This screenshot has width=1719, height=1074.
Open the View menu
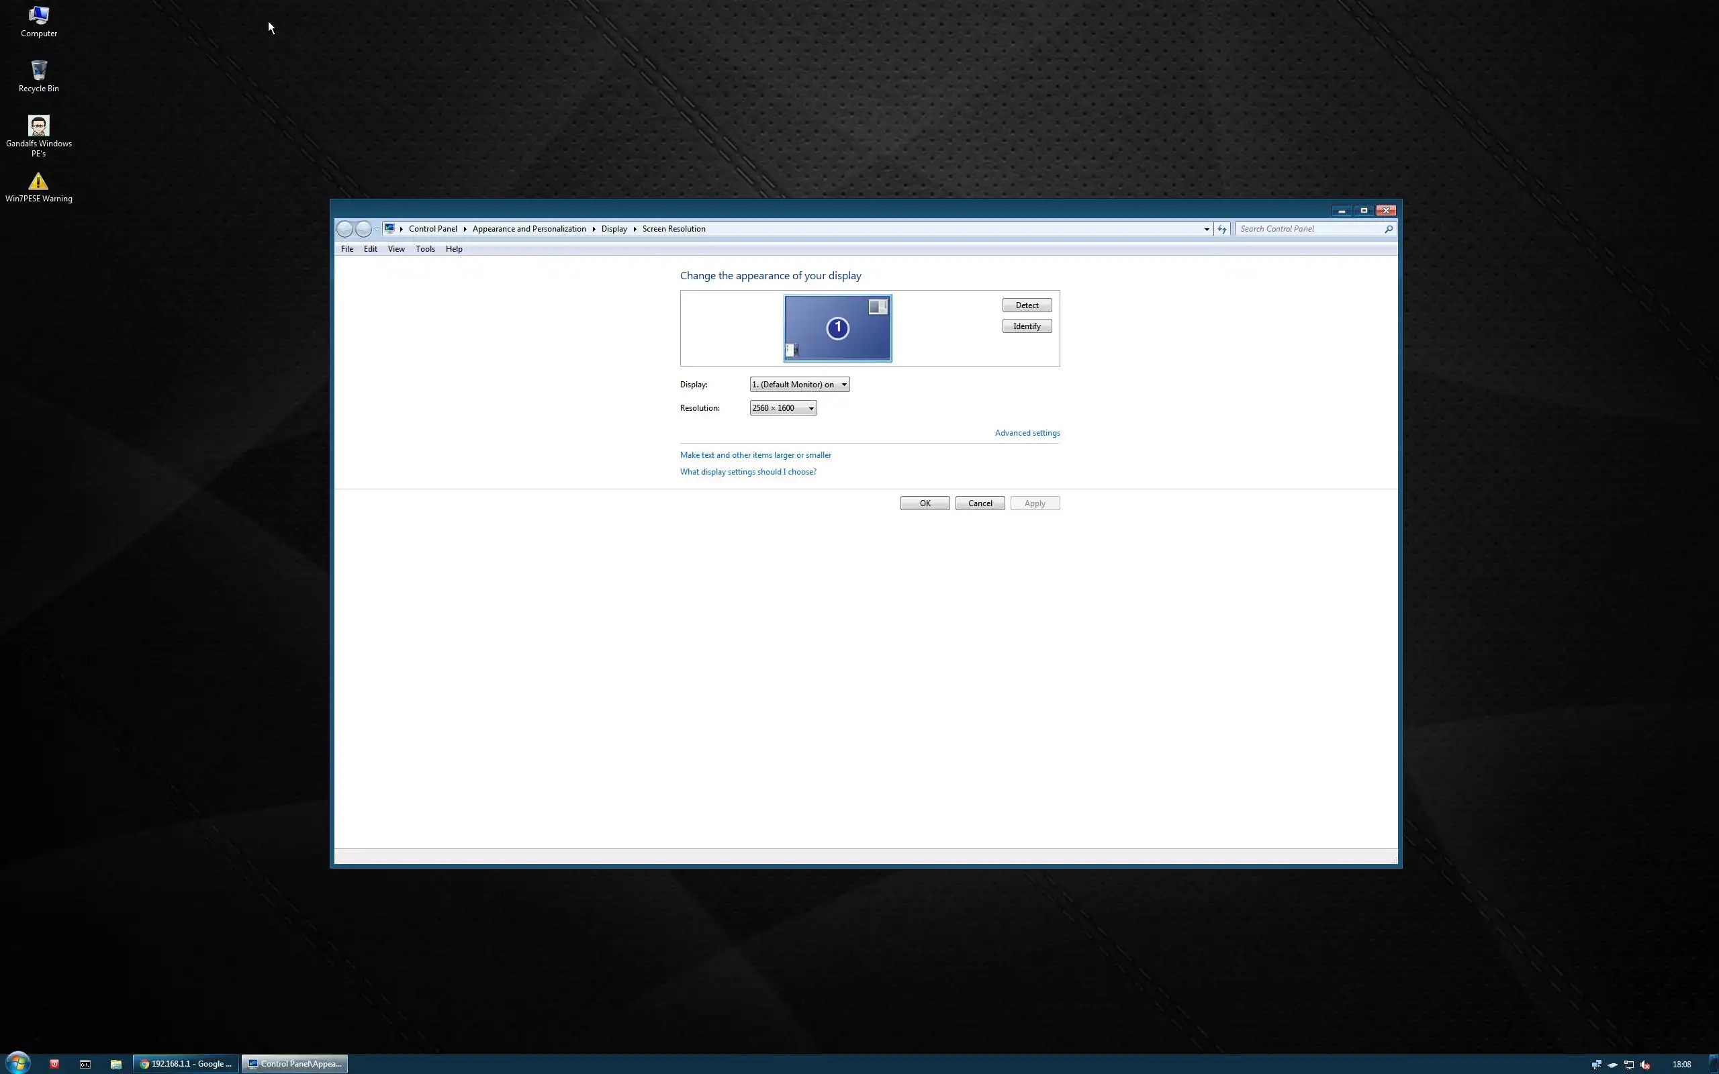[x=396, y=248]
